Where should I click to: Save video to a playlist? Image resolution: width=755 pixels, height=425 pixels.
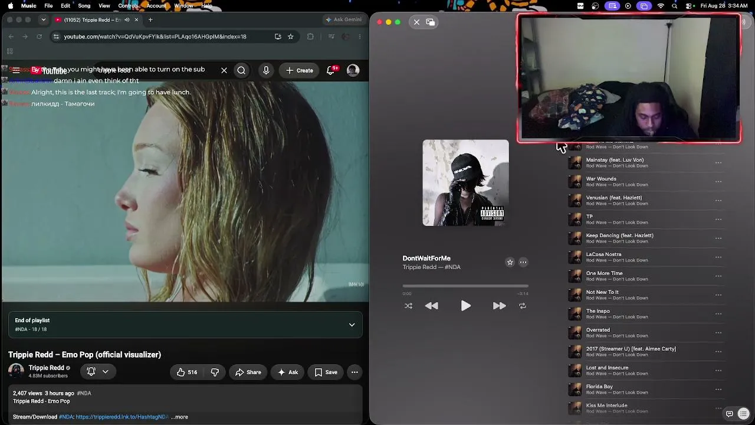point(326,372)
